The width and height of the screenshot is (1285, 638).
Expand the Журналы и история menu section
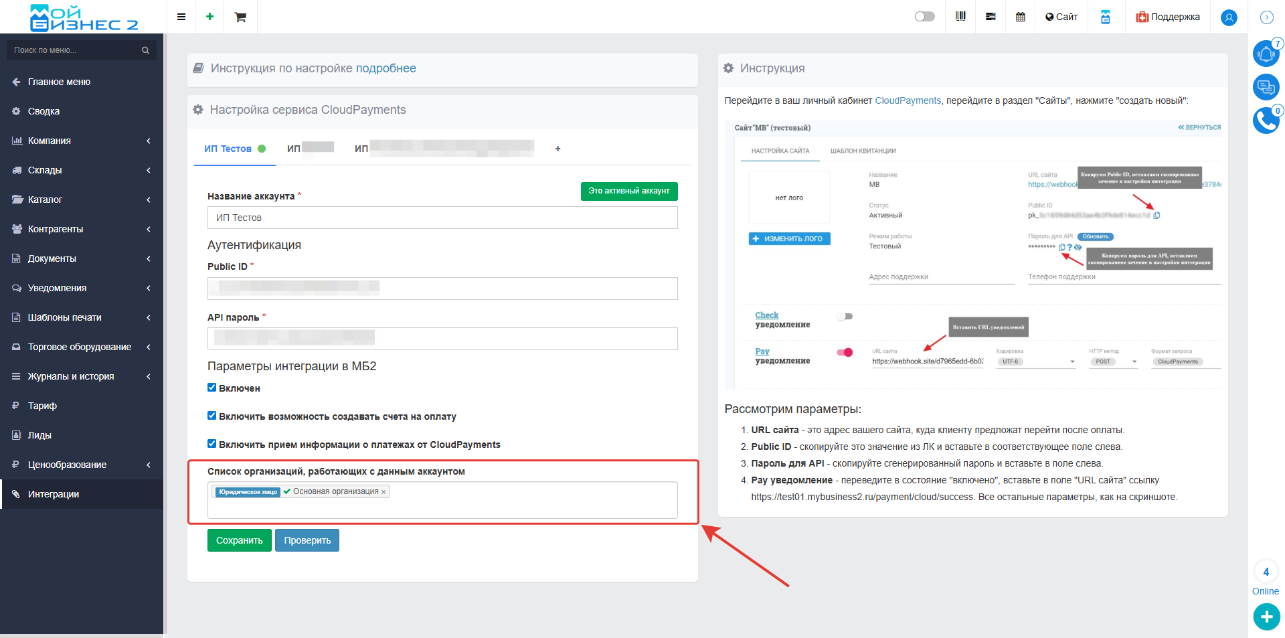click(82, 376)
